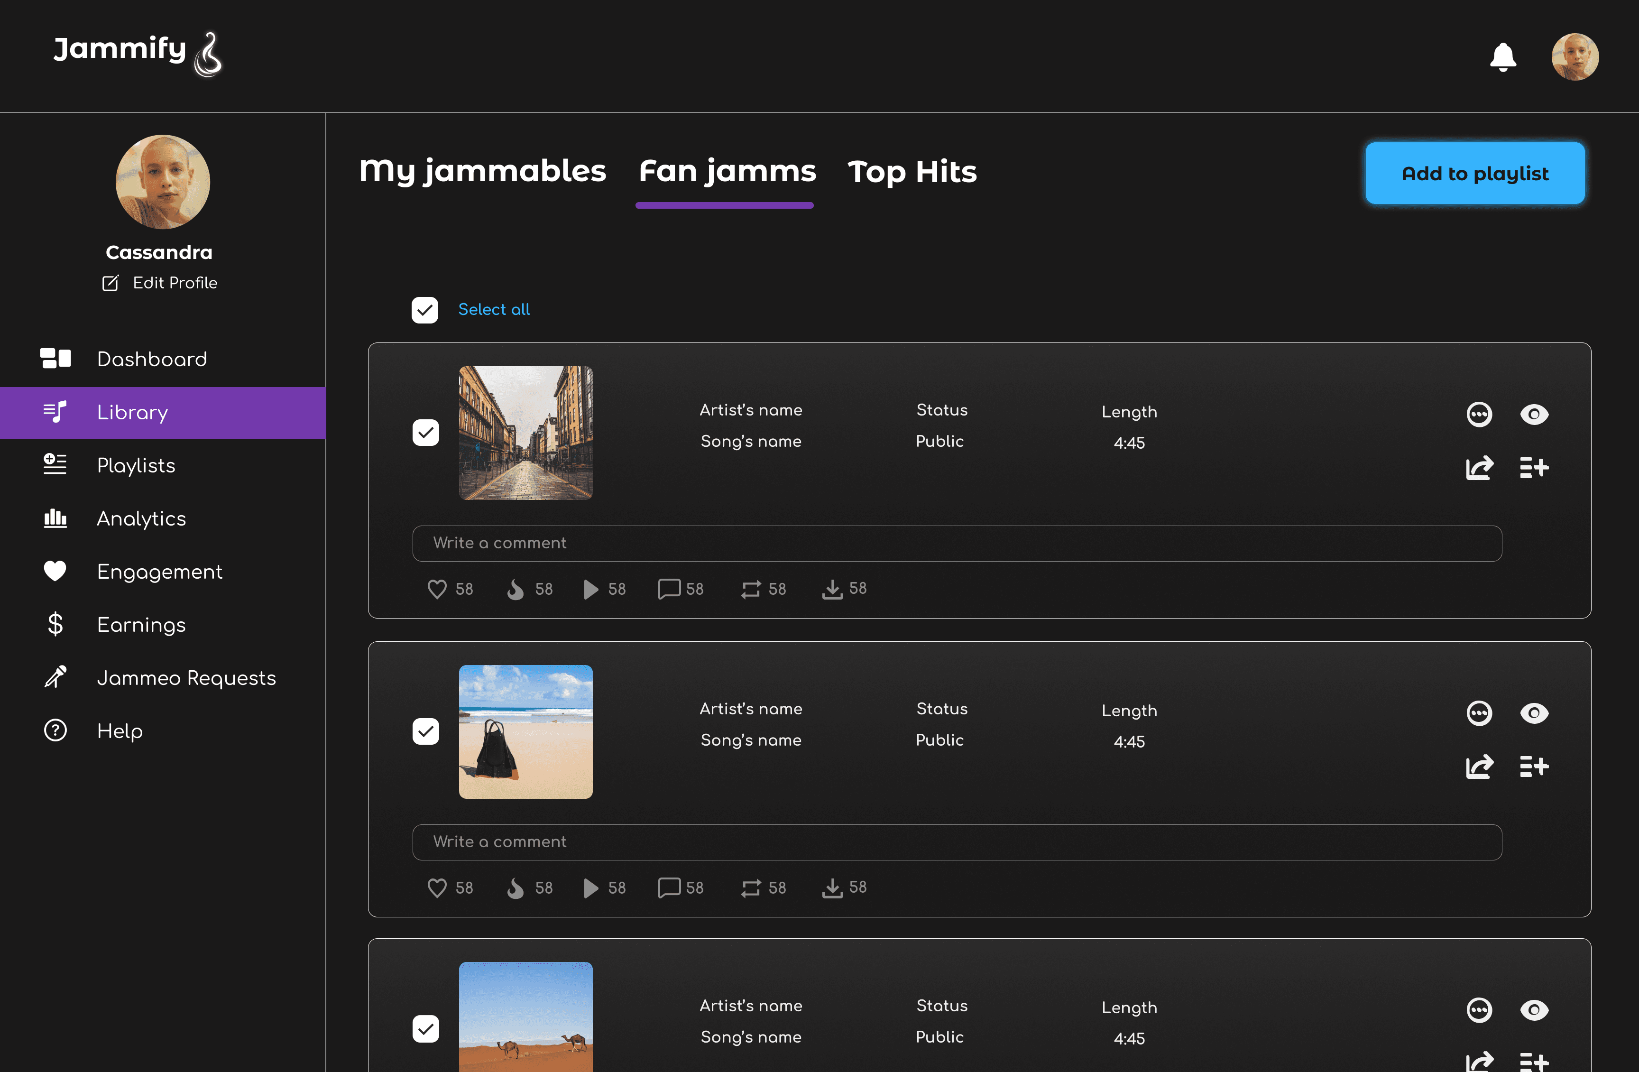
Task: Like the beach song with the heart icon
Action: (437, 888)
